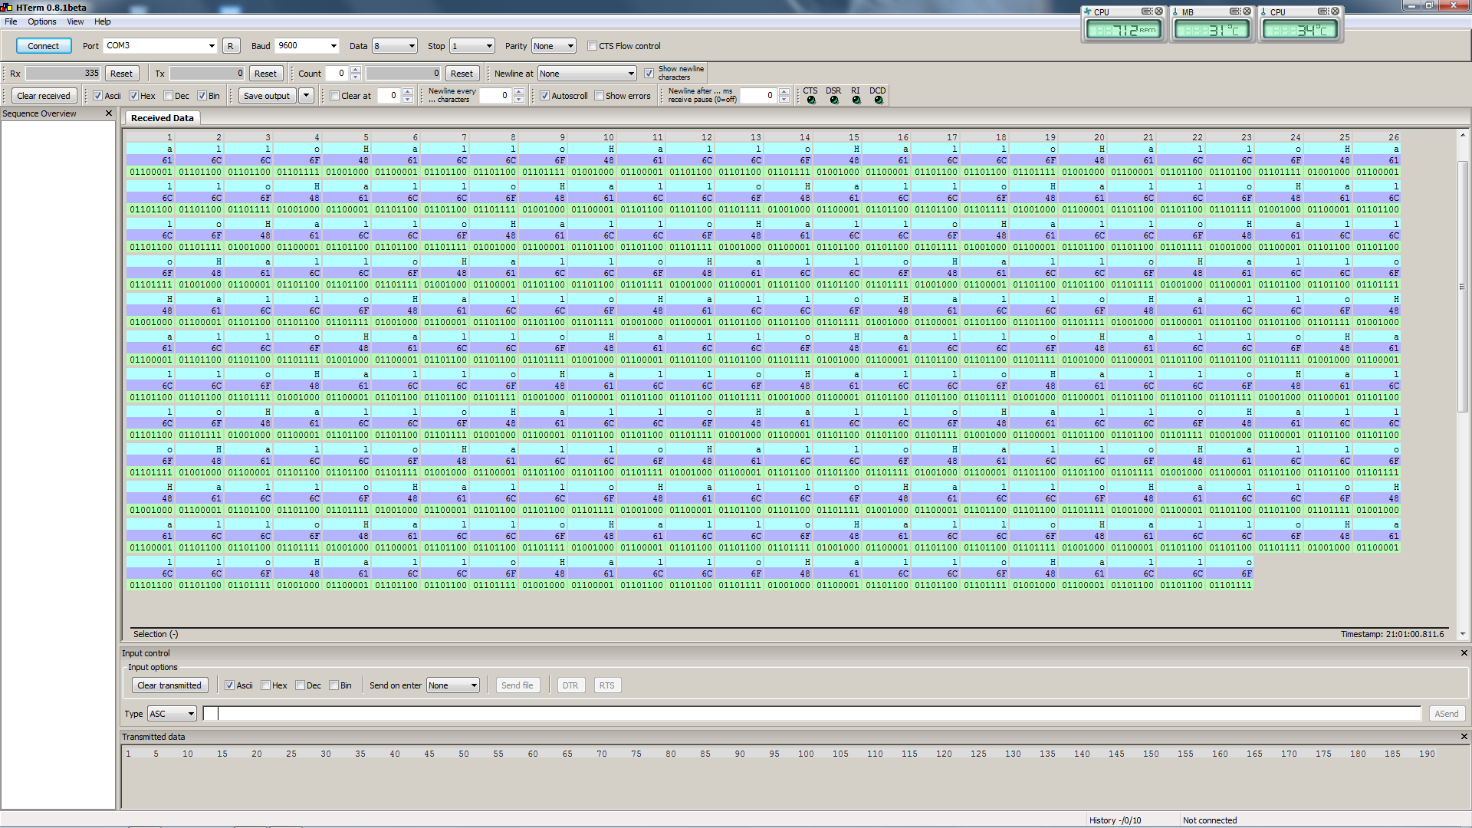Click the CTS status indicator LED
Image resolution: width=1472 pixels, height=828 pixels.
coord(811,100)
